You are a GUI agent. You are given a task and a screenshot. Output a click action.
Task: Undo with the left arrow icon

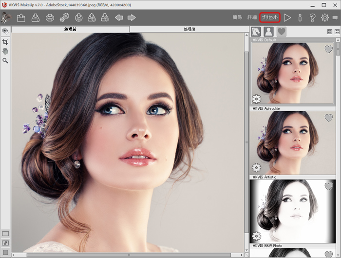119,18
